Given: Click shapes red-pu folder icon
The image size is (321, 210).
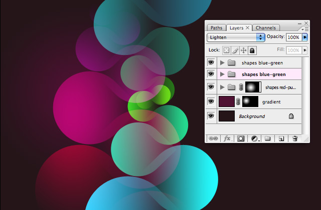Looking at the screenshot, I should pyautogui.click(x=231, y=87).
